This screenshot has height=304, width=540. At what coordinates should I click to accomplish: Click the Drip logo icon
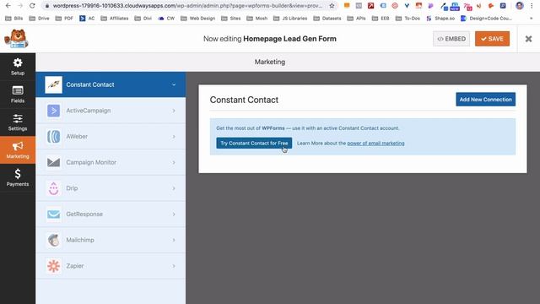(53, 188)
